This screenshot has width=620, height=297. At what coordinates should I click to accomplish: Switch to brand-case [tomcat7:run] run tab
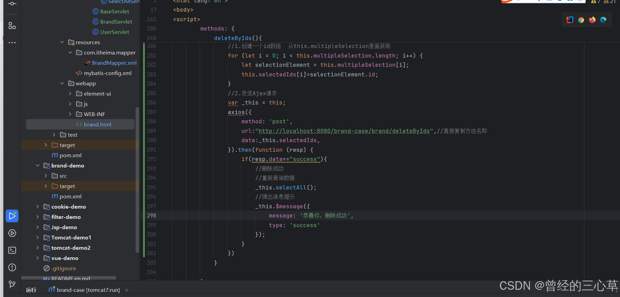coord(84,290)
